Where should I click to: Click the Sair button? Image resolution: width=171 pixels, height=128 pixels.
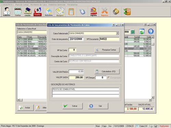point(98,106)
